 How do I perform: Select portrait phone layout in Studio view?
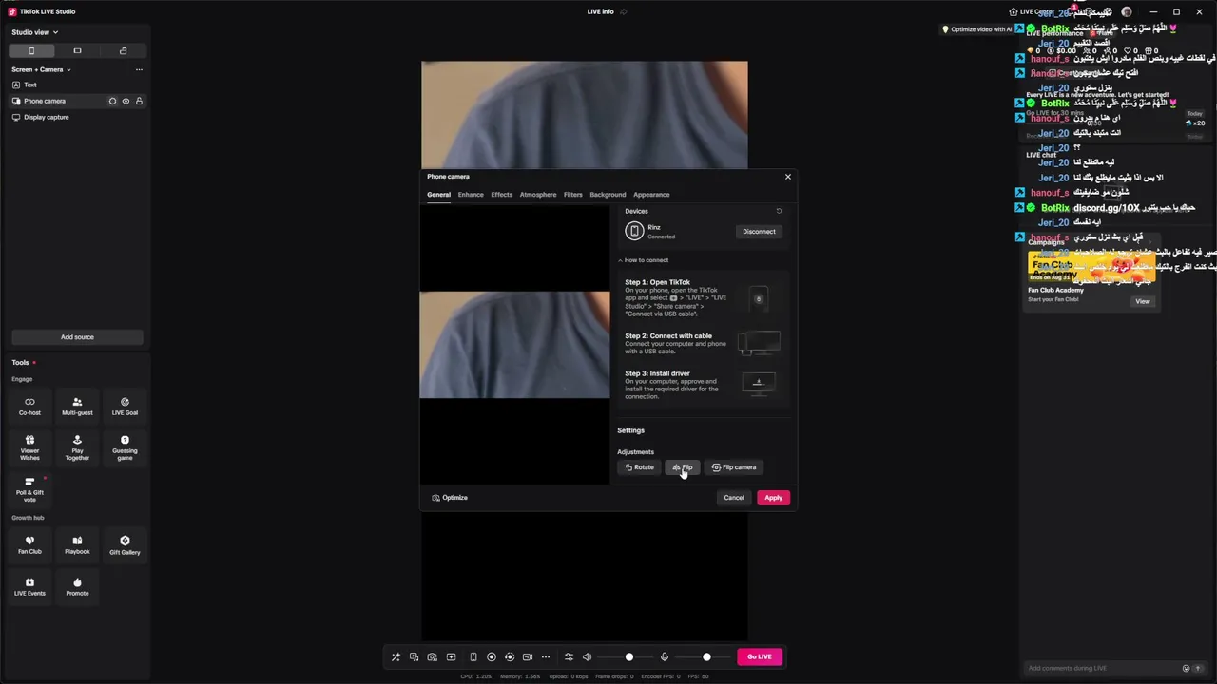(x=31, y=51)
